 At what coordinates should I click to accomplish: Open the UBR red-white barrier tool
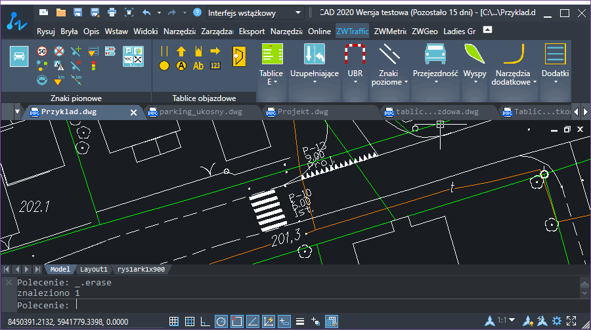click(x=355, y=63)
